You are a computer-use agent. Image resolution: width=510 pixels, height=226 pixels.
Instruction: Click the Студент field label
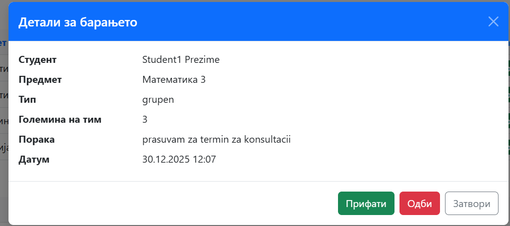coord(37,60)
